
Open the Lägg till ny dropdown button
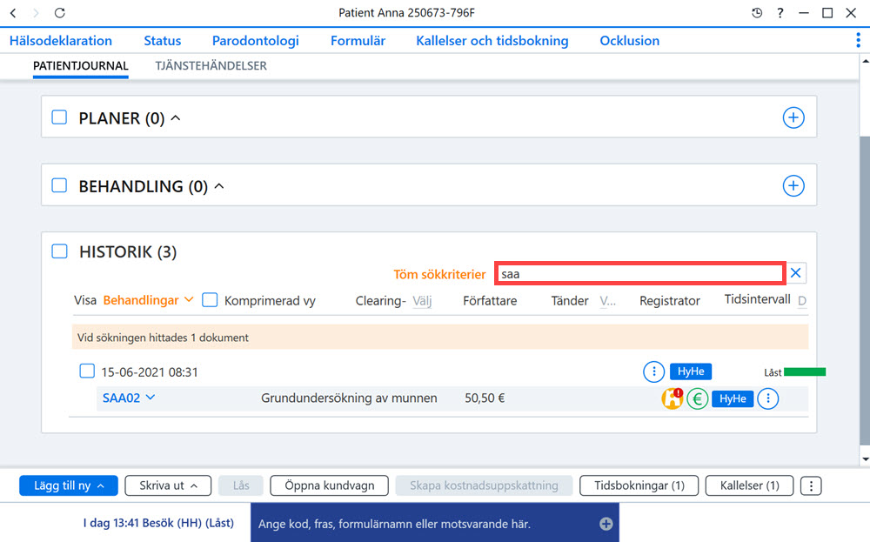69,485
